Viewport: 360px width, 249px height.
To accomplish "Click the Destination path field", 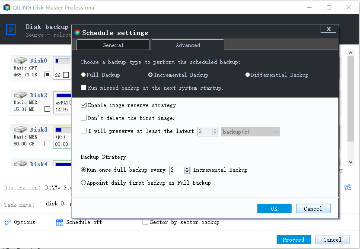I will coord(58,188).
